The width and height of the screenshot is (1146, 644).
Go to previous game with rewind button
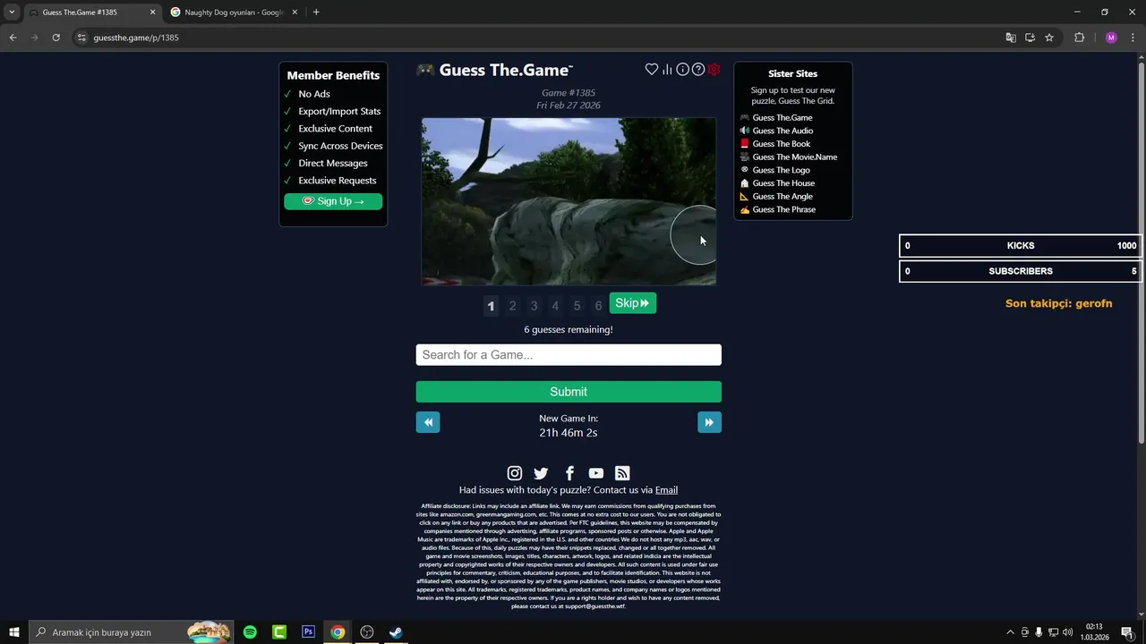pos(428,422)
